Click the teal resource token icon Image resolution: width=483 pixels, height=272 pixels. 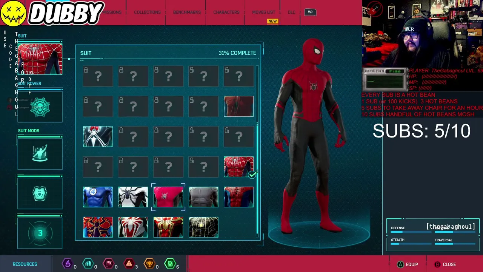(x=88, y=263)
